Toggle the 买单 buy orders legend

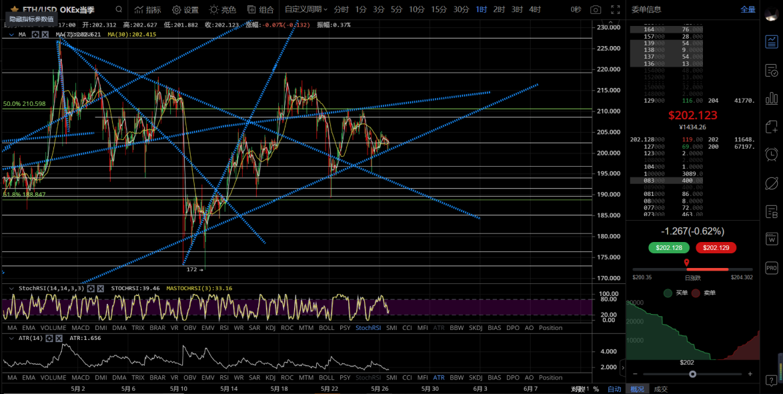pyautogui.click(x=676, y=293)
